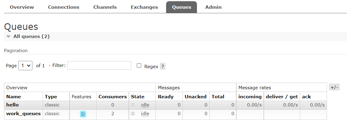This screenshot has width=347, height=123.
Task: Select the Admin tab
Action: 213,7
